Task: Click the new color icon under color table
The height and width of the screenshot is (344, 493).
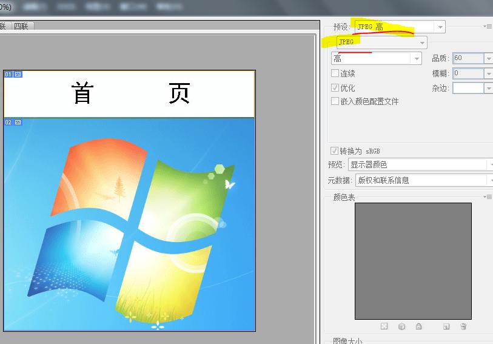Action: pos(446,326)
